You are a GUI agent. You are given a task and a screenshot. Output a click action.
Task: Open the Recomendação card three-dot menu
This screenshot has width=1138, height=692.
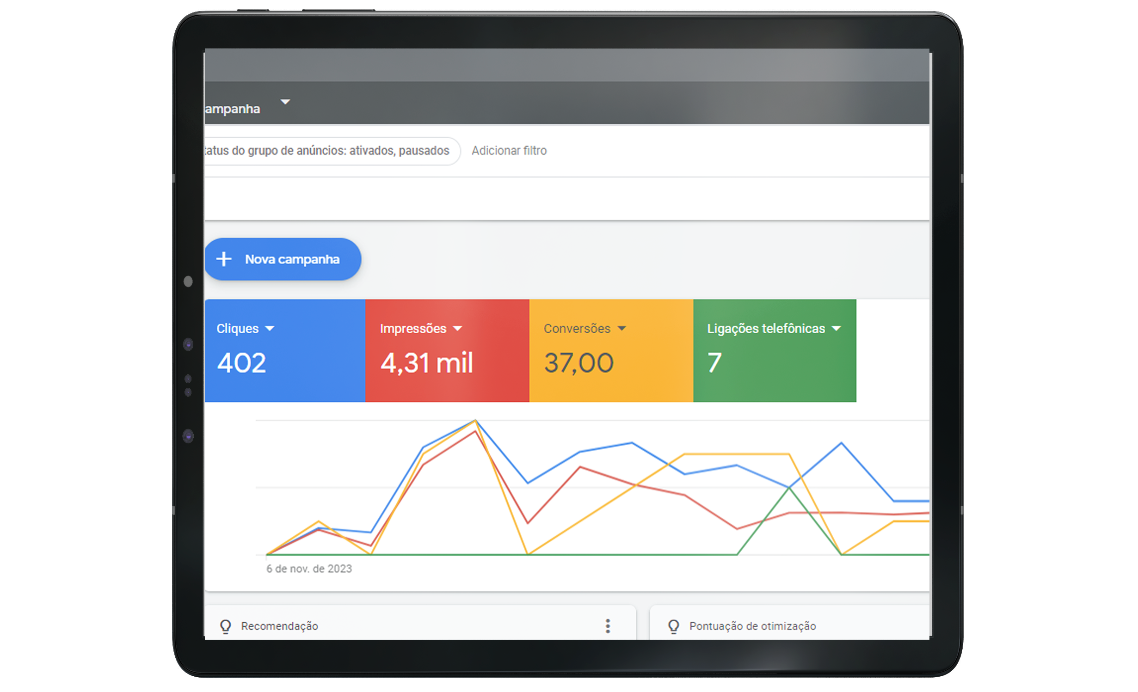coord(608,626)
